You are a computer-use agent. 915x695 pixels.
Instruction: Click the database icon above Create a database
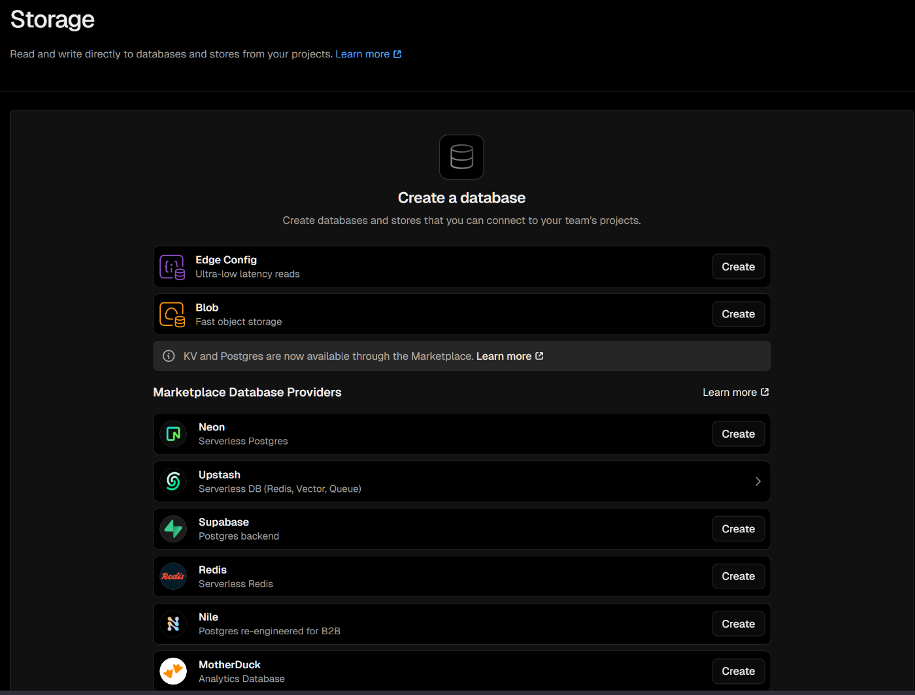461,157
